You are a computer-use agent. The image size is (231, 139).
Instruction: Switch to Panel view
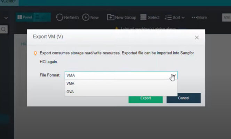25,17
